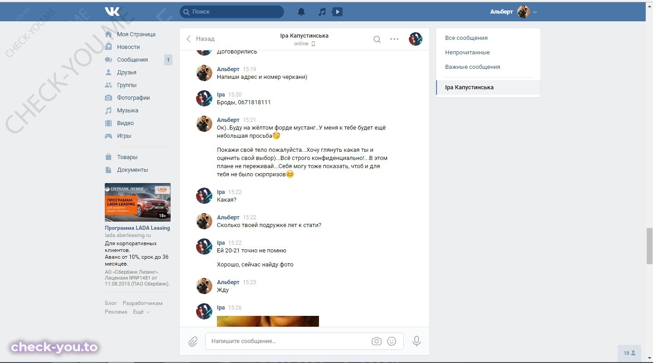Record voice message with microphone icon

click(417, 341)
